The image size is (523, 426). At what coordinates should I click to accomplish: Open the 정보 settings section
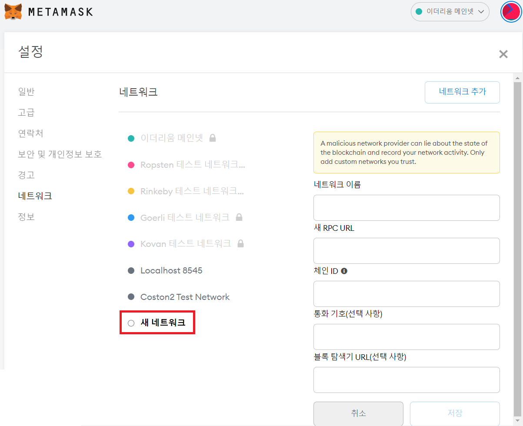click(26, 217)
